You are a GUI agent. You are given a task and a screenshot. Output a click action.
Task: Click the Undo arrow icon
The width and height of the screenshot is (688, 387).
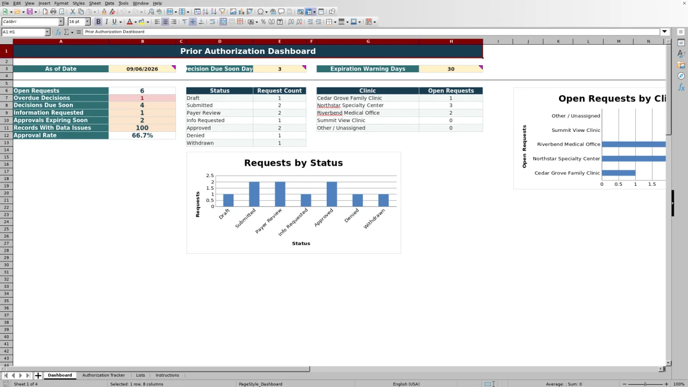123,11
